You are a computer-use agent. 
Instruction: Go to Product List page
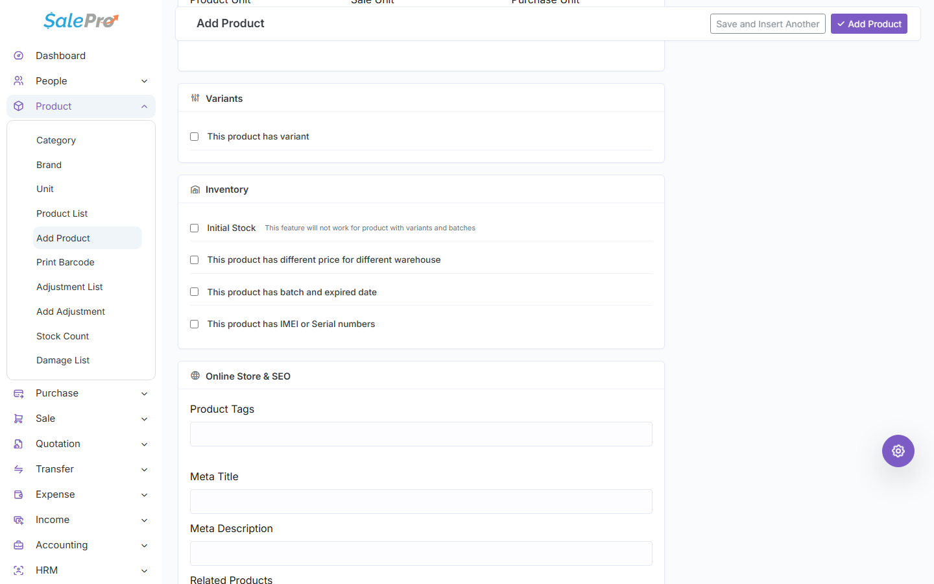(62, 213)
